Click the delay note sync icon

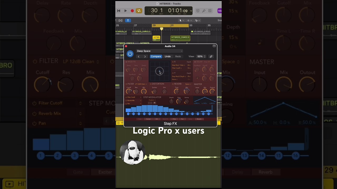(x=197, y=78)
